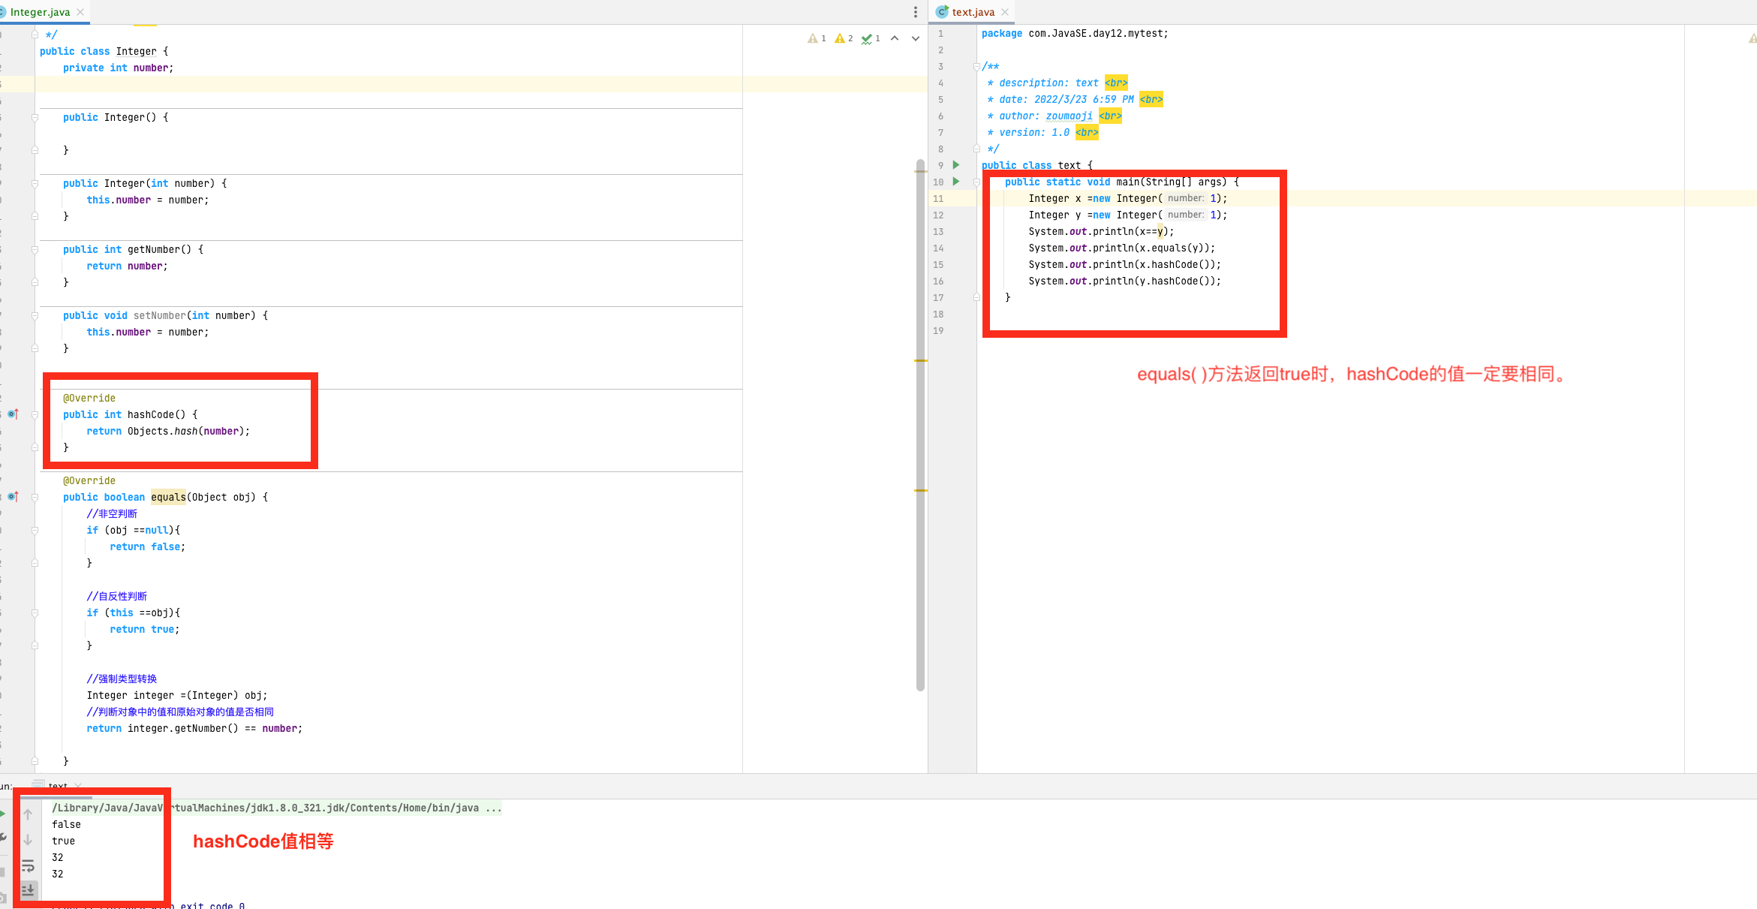Viewport: 1757px width, 909px height.
Task: Click override gutter icon next to equals
Action: (13, 497)
